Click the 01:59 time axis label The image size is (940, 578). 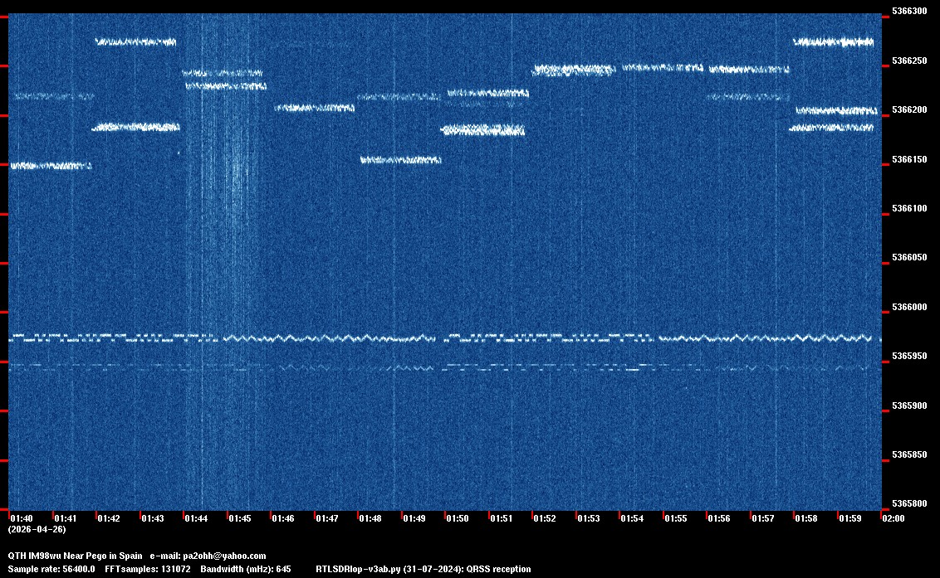(850, 518)
